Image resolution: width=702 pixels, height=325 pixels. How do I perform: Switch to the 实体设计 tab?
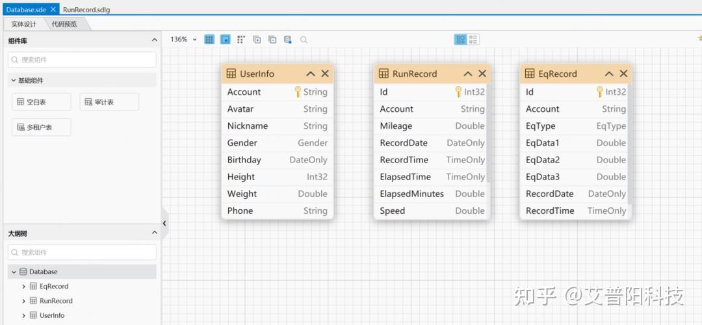coord(24,24)
